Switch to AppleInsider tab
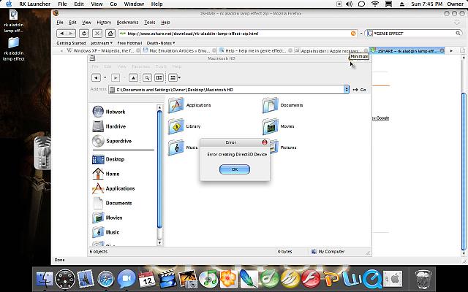This screenshot has width=468, height=292. click(331, 51)
